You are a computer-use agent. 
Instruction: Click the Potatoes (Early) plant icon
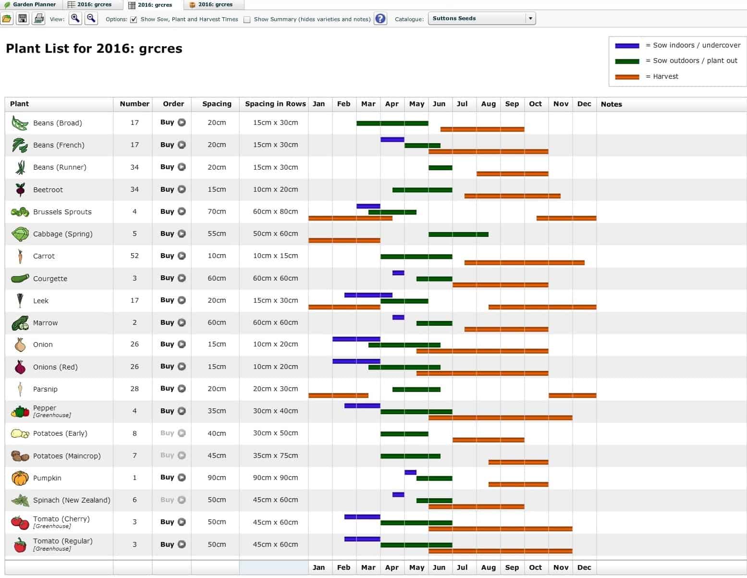point(20,433)
